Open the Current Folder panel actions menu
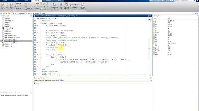Screen dimensions: 199x111 (31, 16)
